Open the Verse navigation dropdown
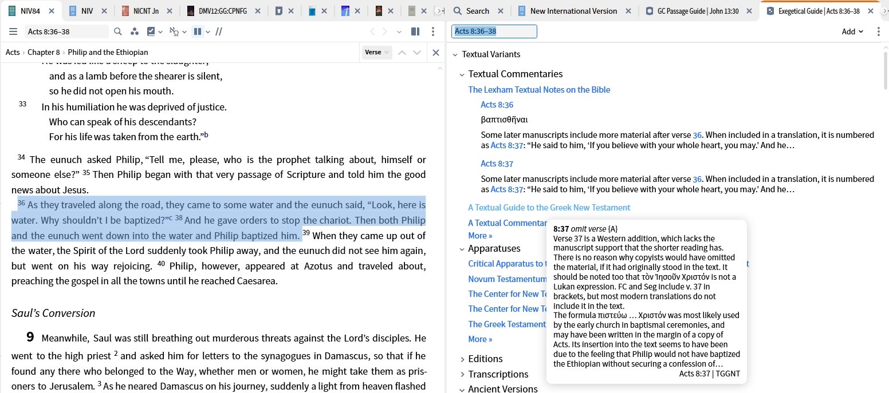This screenshot has width=889, height=393. click(x=377, y=52)
